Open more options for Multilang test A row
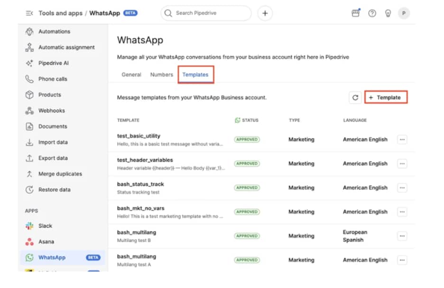This screenshot has height=288, width=444. (x=402, y=260)
